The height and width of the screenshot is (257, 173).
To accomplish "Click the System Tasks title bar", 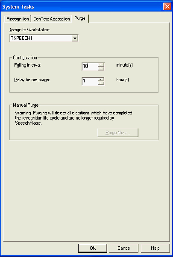I will coord(82,6).
